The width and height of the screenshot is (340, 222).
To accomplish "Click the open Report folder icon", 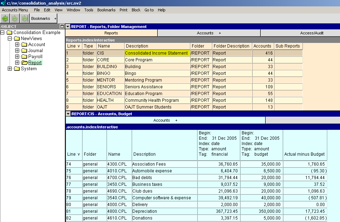I will (x=24, y=63).
